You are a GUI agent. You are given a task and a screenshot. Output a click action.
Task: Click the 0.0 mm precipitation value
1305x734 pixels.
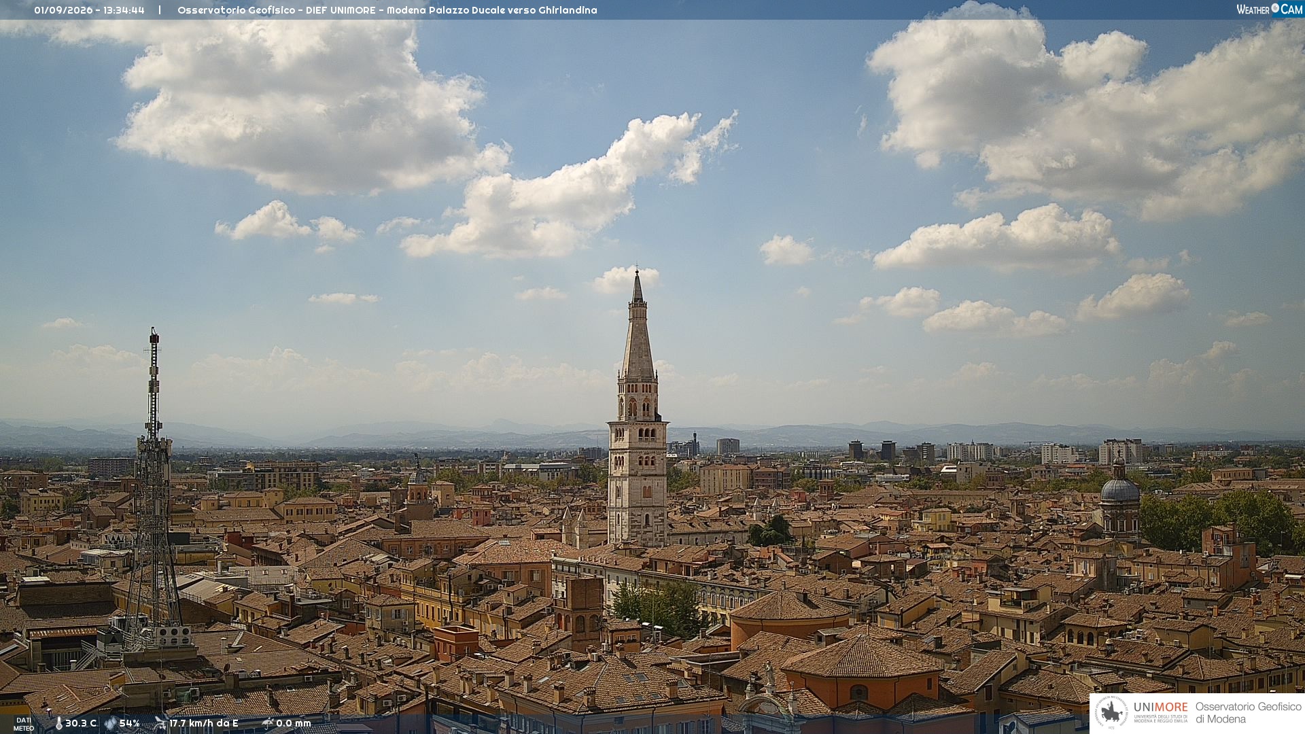294,723
